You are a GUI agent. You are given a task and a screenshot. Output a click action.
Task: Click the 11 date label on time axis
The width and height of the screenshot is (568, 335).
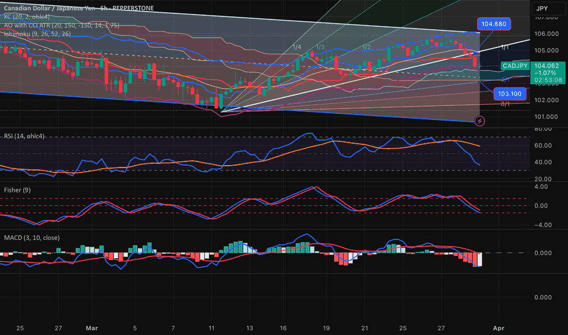[211, 328]
